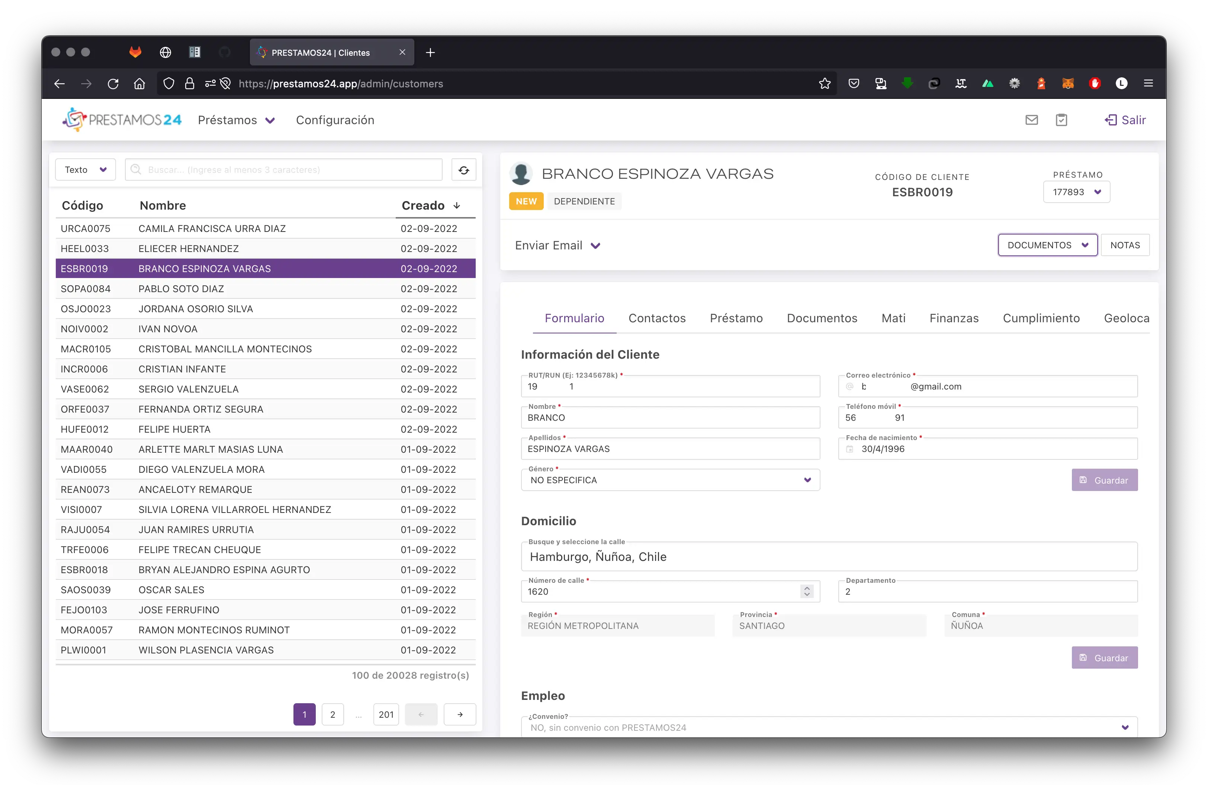Switch to the Mati tab
The image size is (1208, 785).
click(x=893, y=319)
